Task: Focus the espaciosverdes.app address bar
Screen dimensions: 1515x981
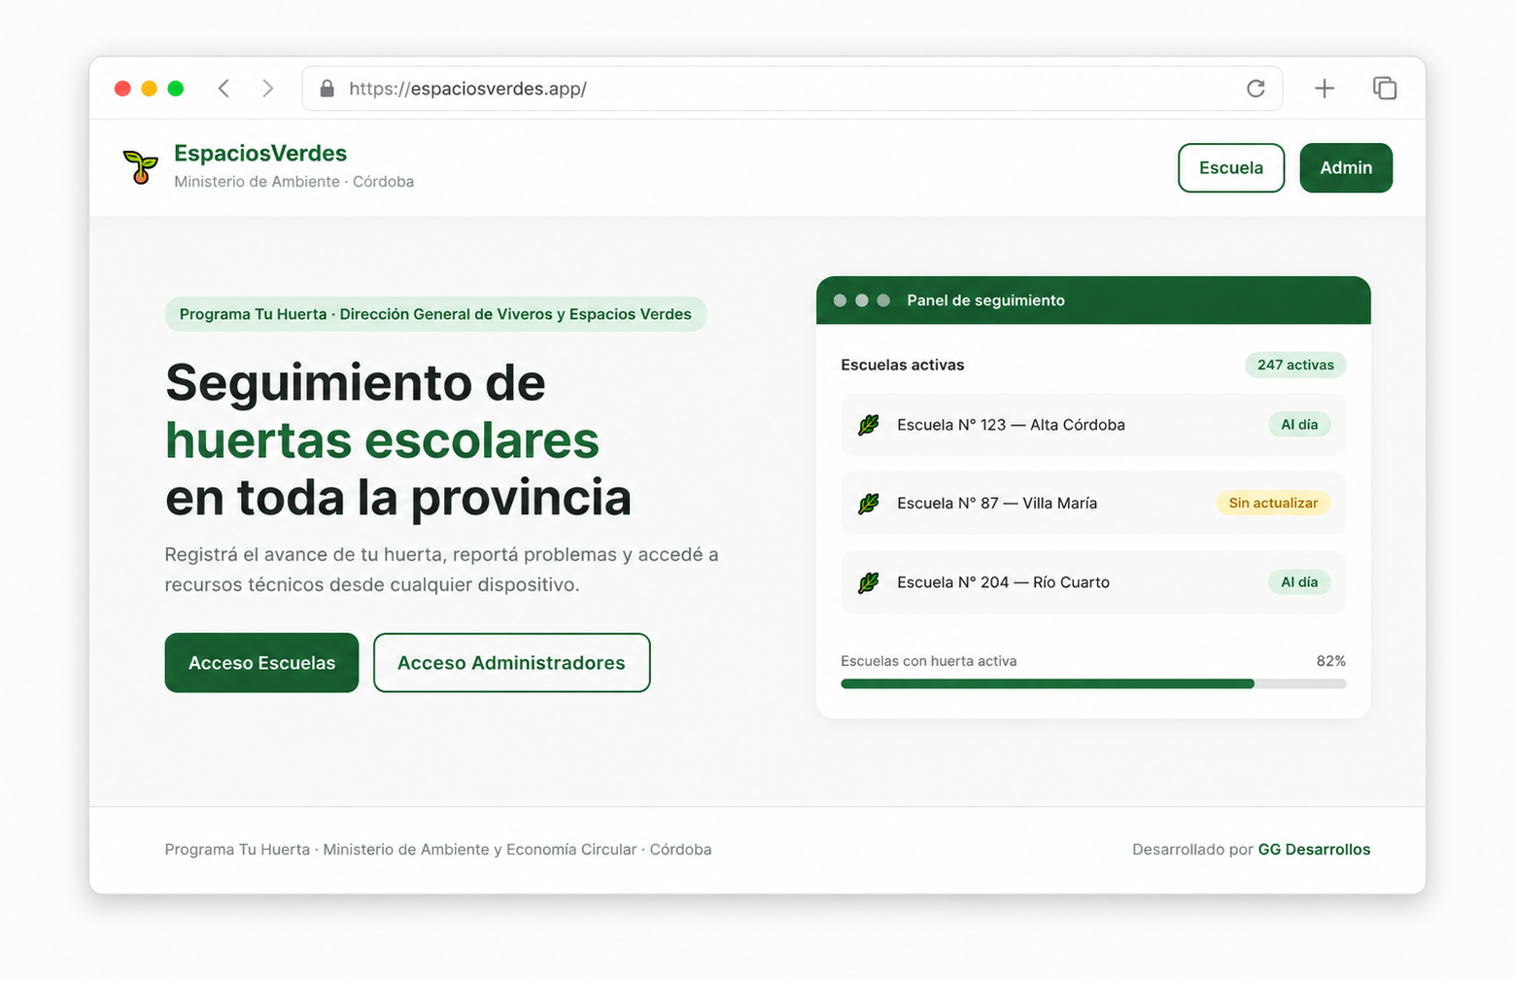Action: coord(792,88)
